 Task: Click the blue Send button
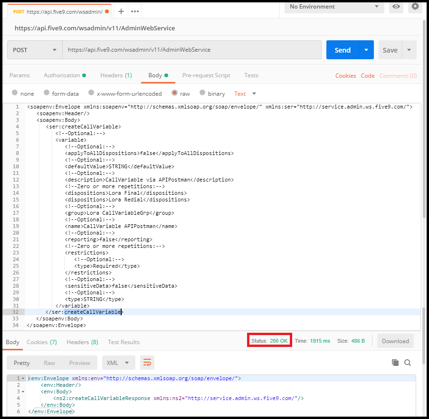pos(343,50)
